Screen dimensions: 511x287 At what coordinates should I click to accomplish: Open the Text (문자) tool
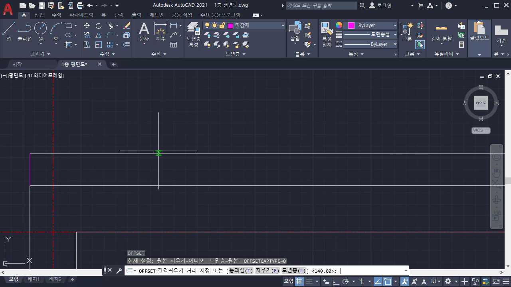click(144, 32)
